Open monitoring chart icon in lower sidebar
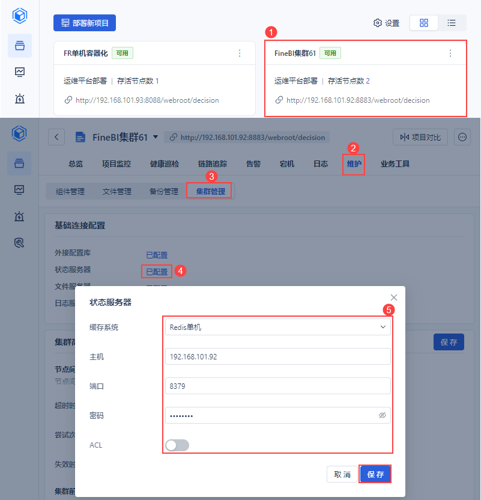The image size is (481, 500). (x=19, y=190)
